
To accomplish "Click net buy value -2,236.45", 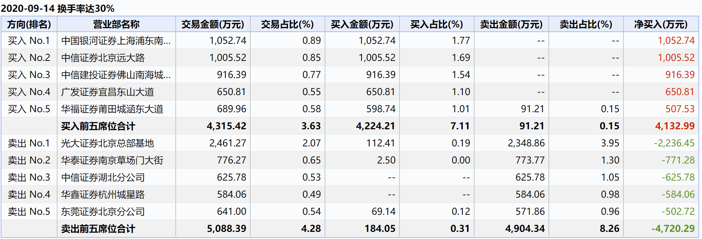I will 675,143.
